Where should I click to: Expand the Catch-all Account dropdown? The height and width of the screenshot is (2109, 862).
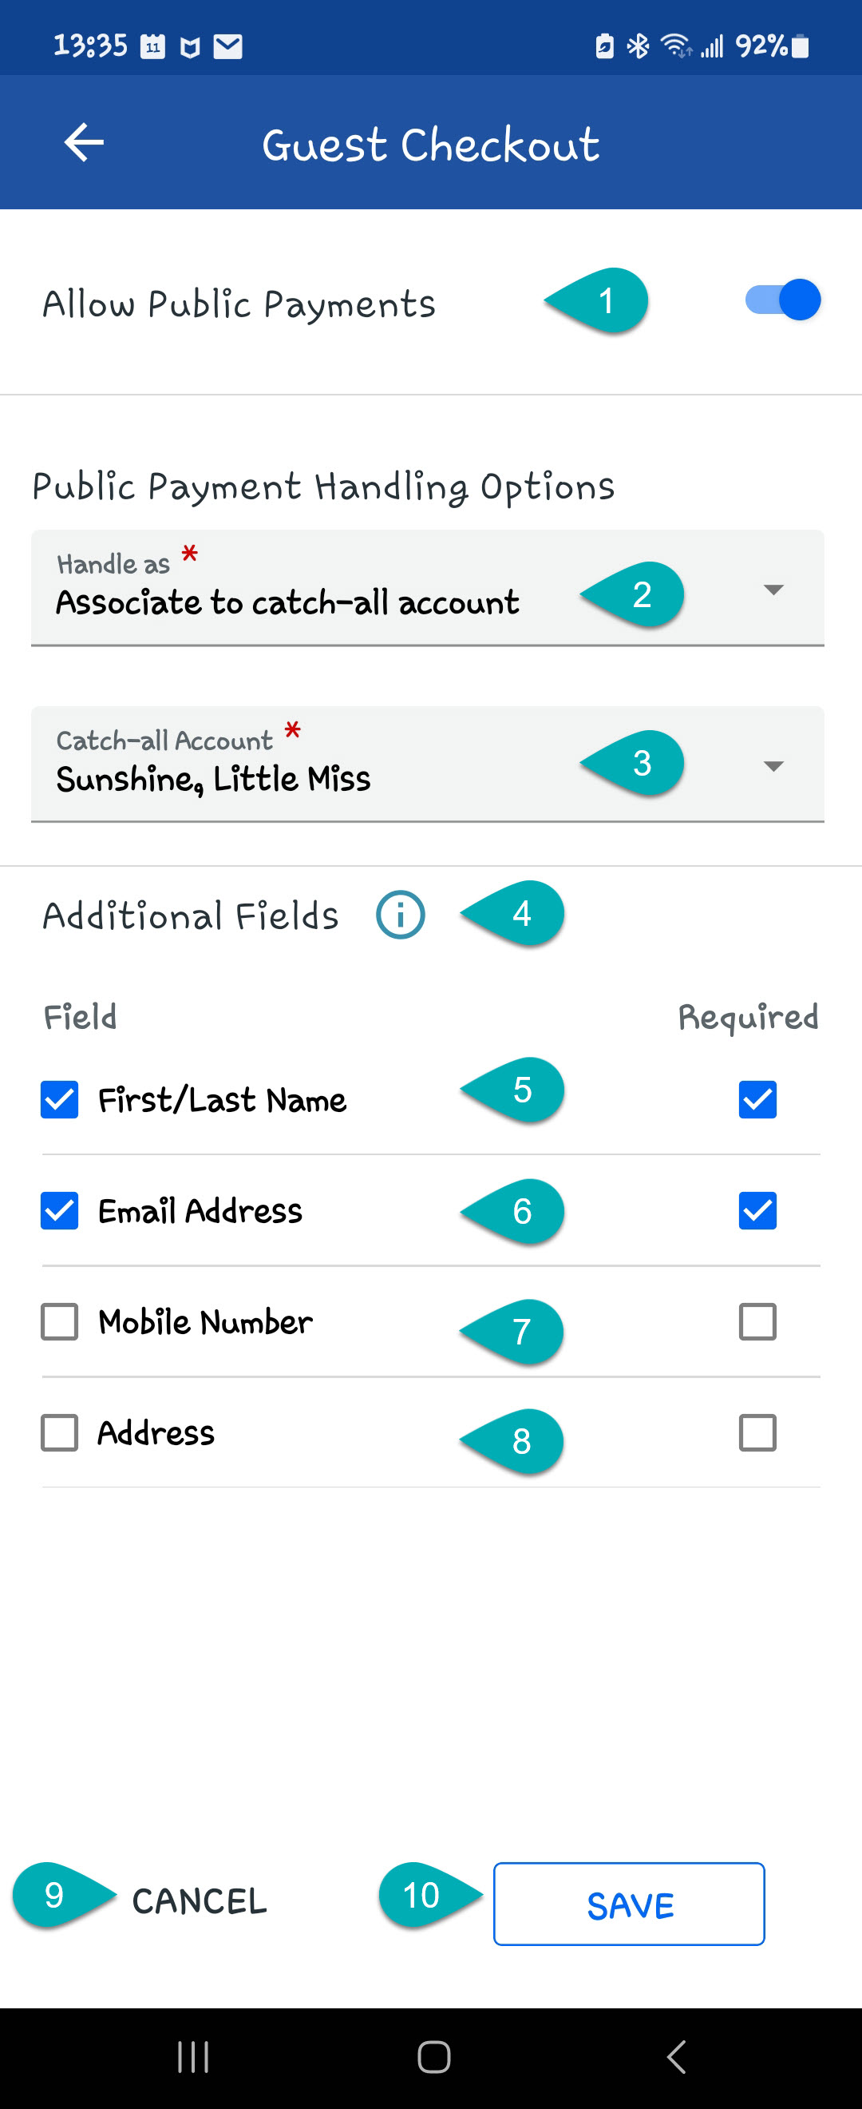click(x=427, y=765)
